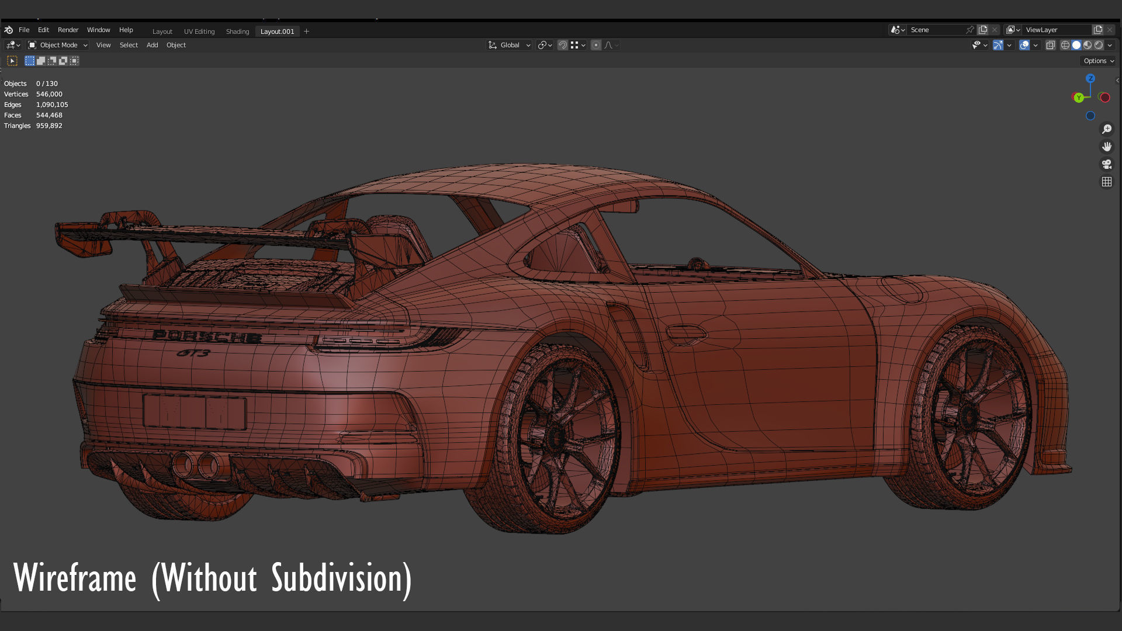
Task: Expand the sidebar with the small arrow
Action: (1117, 81)
